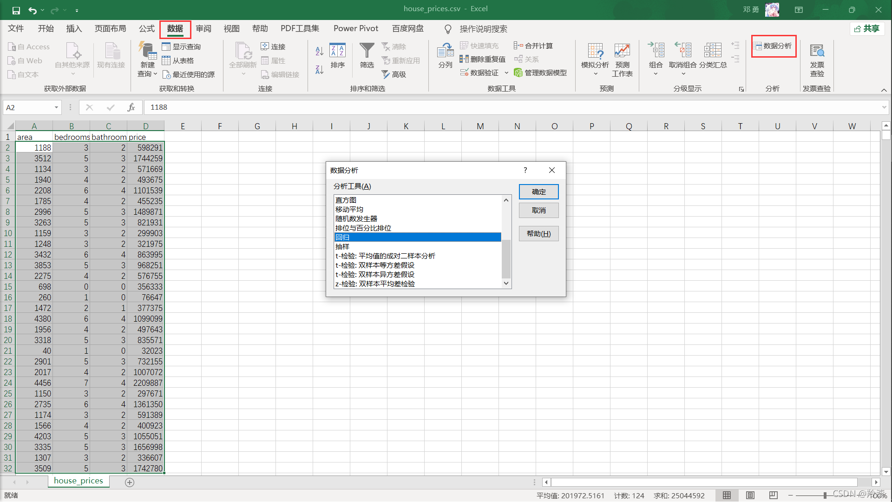Select 回归 in the analysis tools list
Image resolution: width=892 pixels, height=502 pixels.
(x=419, y=237)
